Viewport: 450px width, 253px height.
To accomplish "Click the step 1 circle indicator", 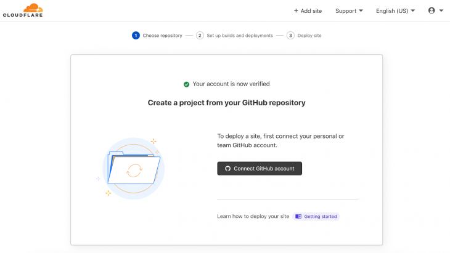I will coord(136,36).
